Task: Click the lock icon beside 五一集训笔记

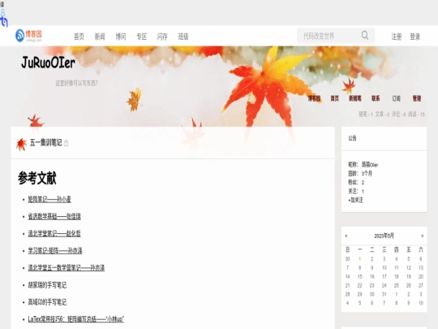Action: tap(66, 143)
